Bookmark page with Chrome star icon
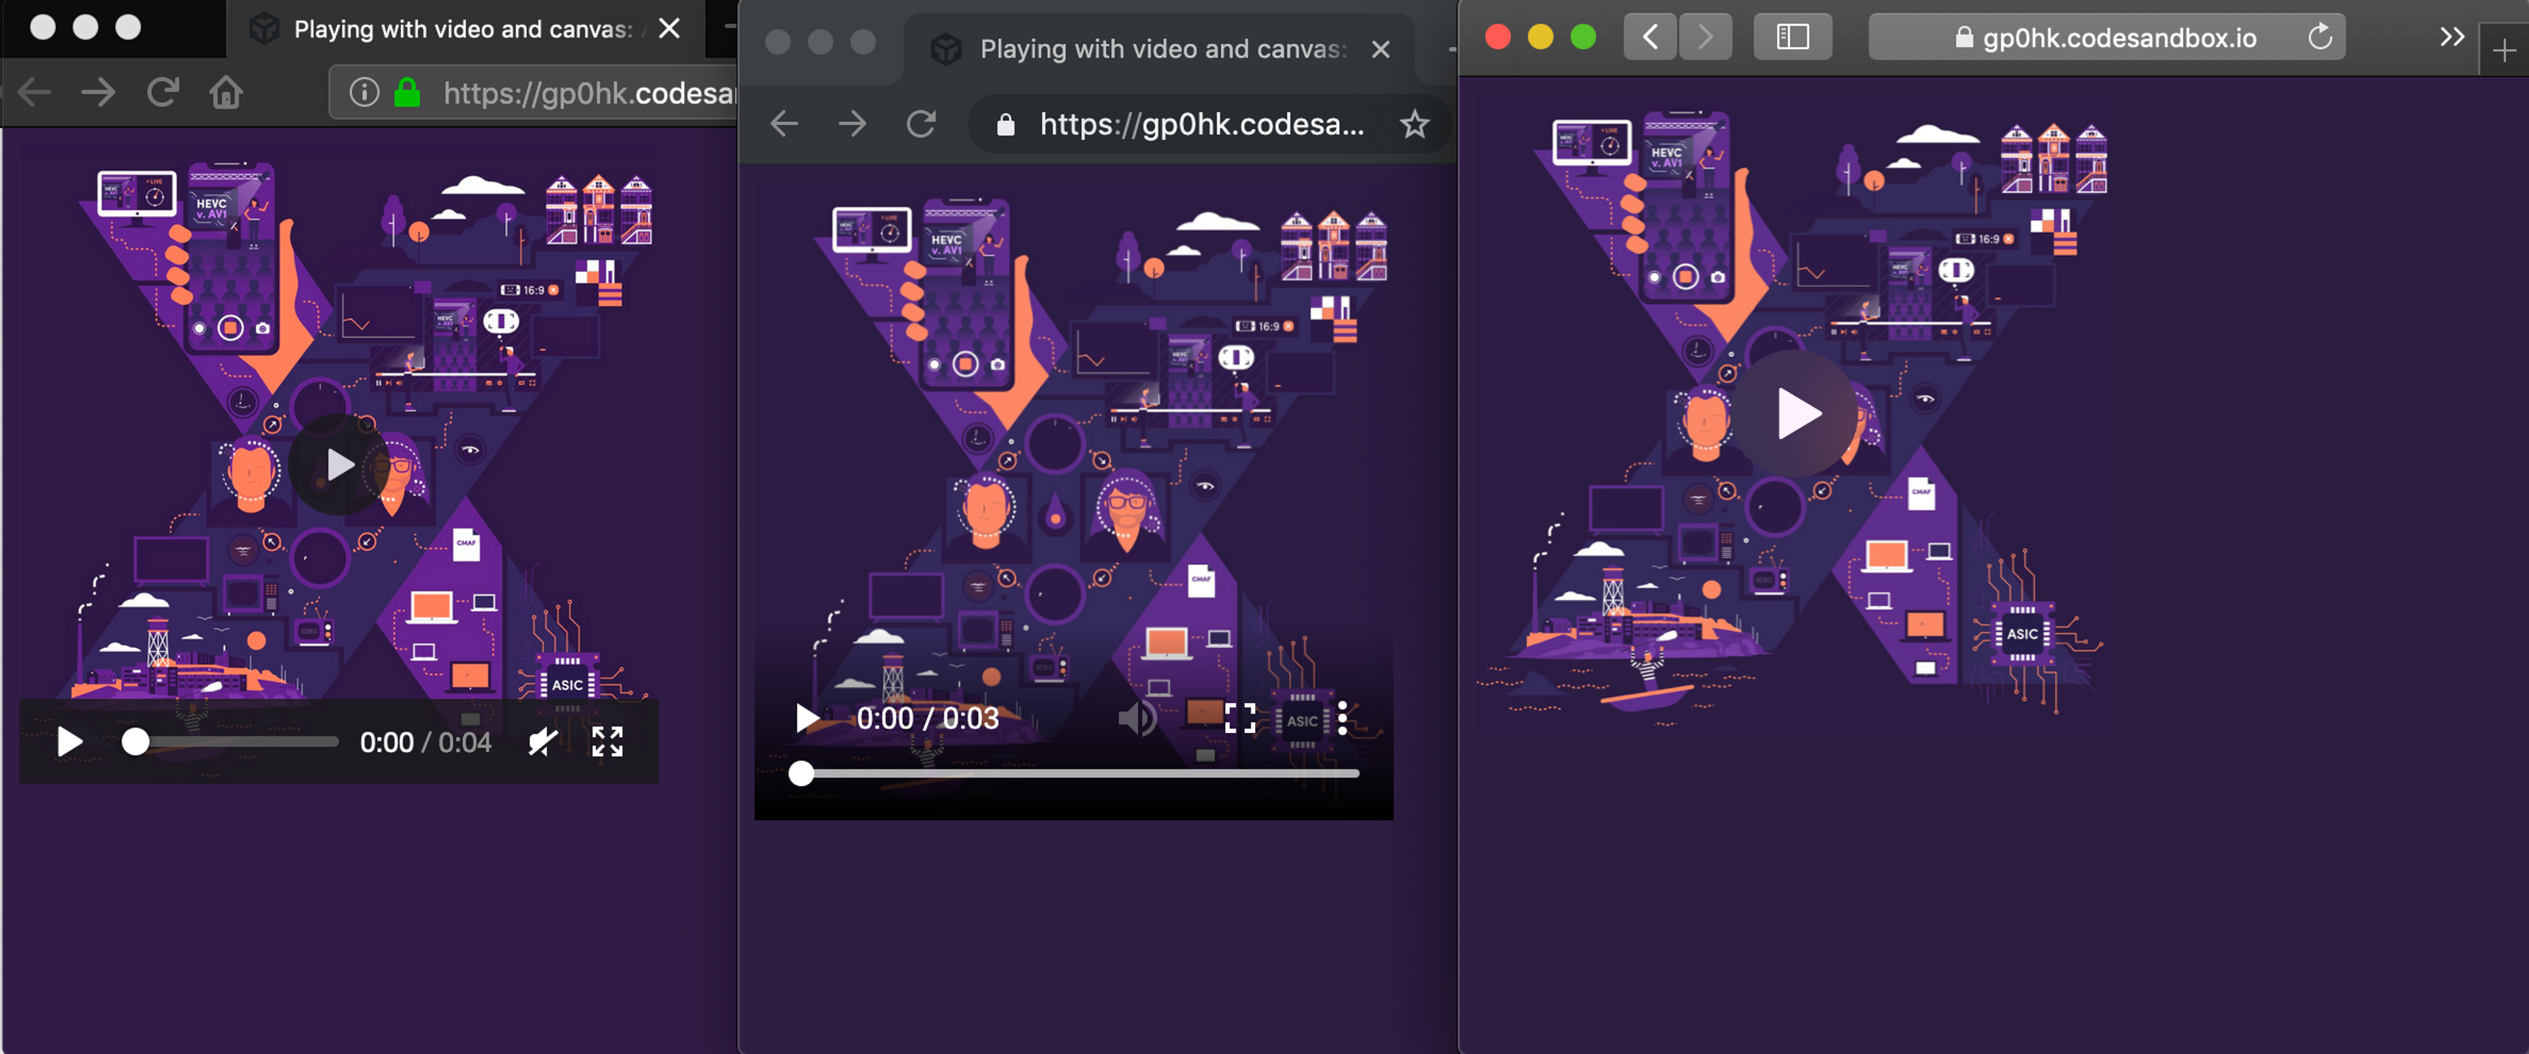 click(x=1414, y=124)
